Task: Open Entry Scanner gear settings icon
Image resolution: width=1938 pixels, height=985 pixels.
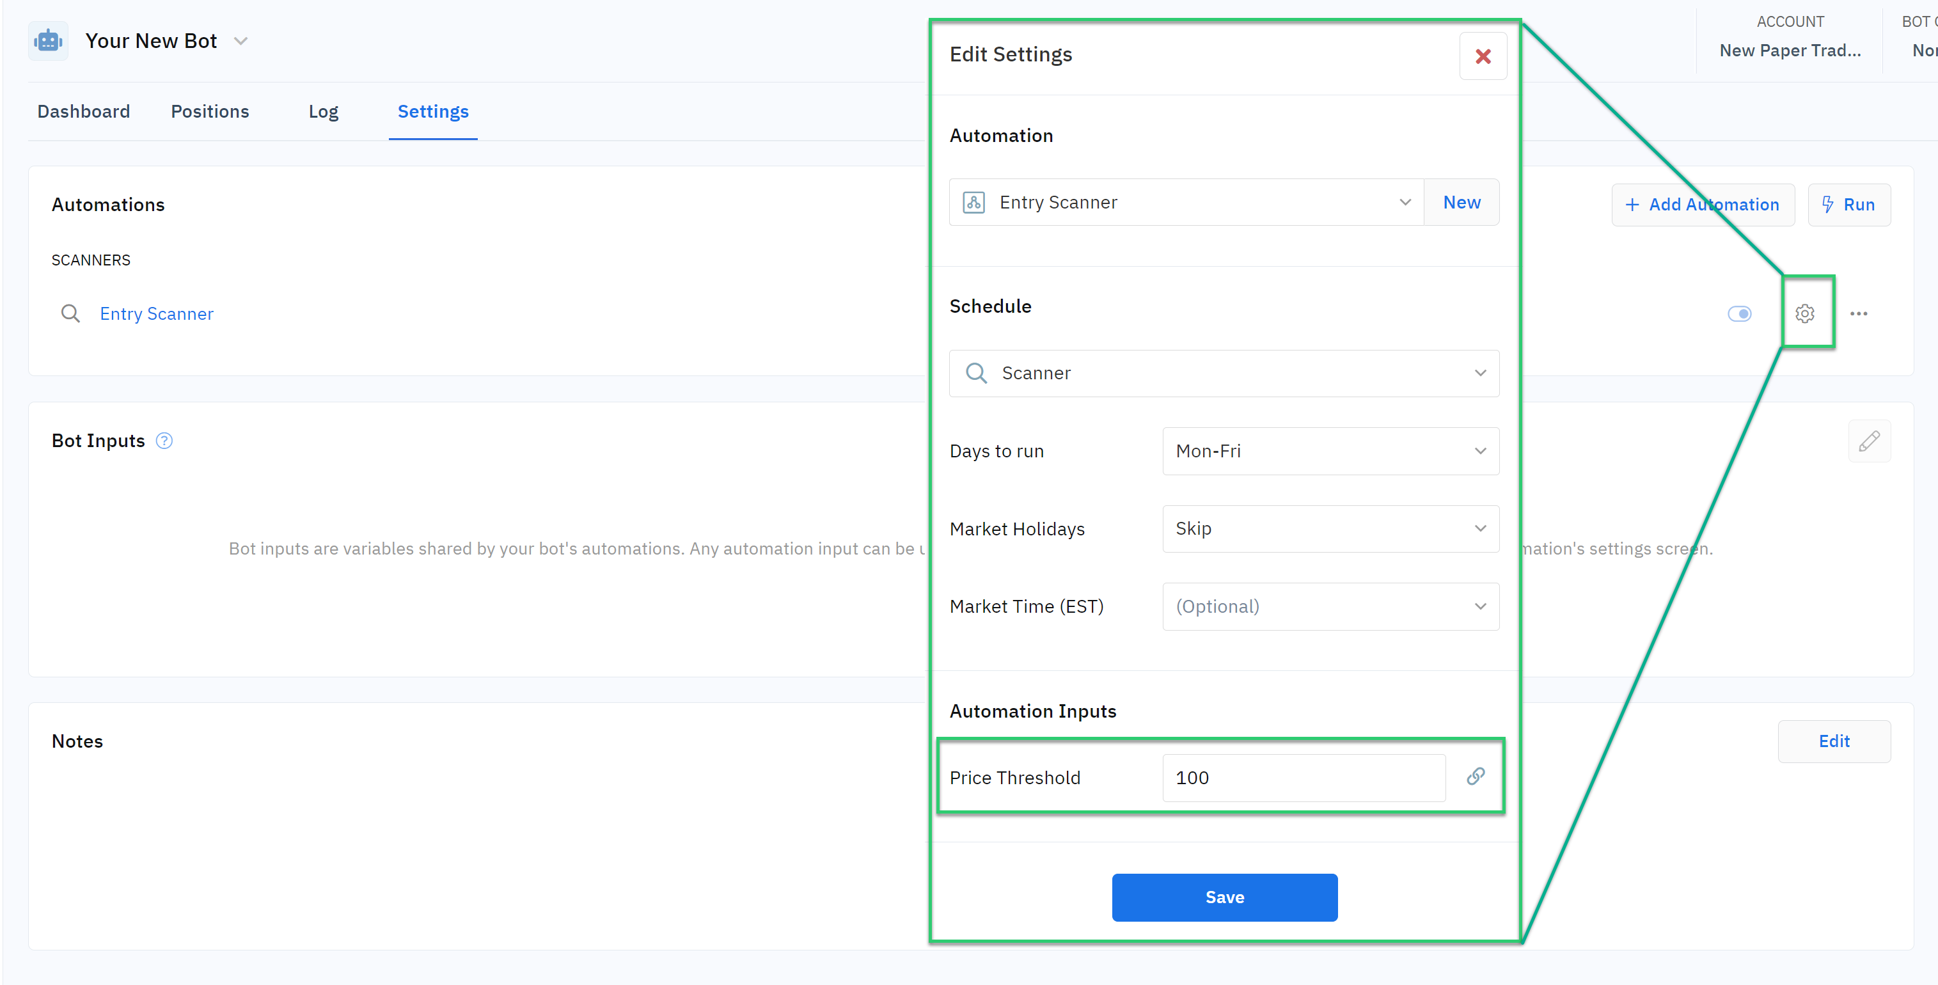Action: click(1804, 313)
